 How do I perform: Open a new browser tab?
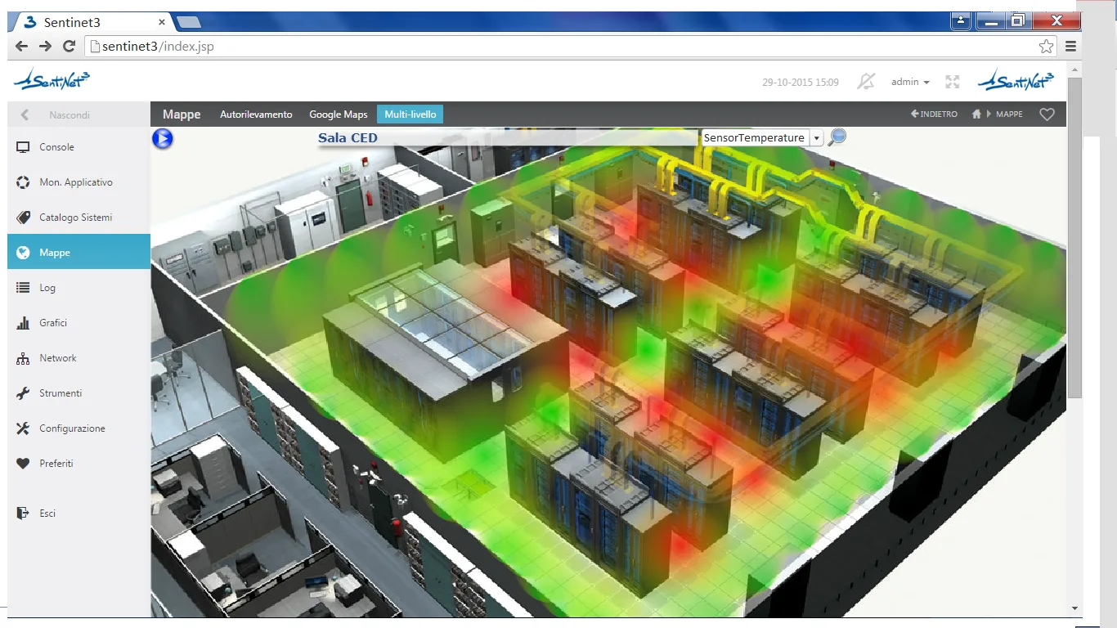(x=189, y=22)
